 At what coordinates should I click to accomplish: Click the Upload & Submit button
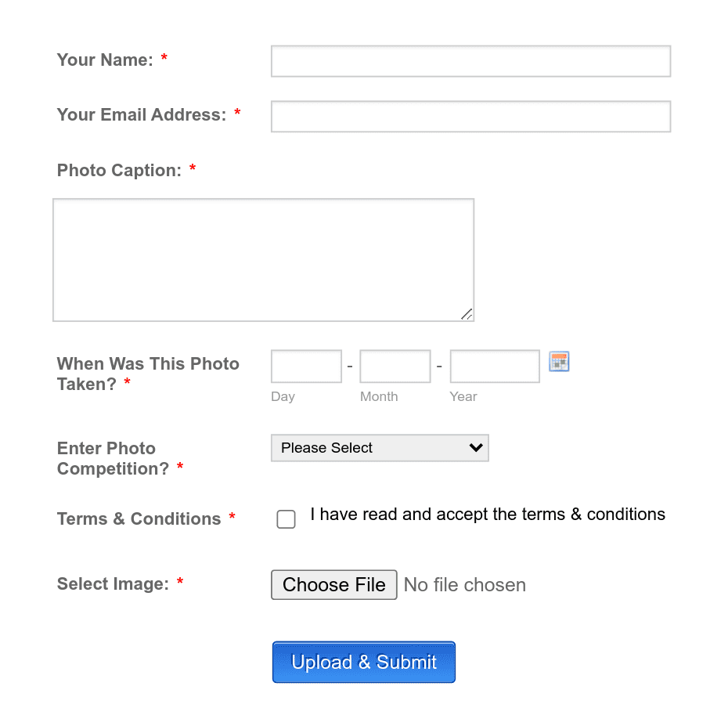(363, 662)
